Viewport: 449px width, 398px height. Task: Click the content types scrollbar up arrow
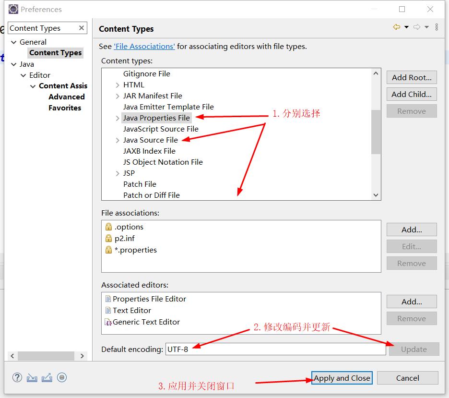pos(376,73)
